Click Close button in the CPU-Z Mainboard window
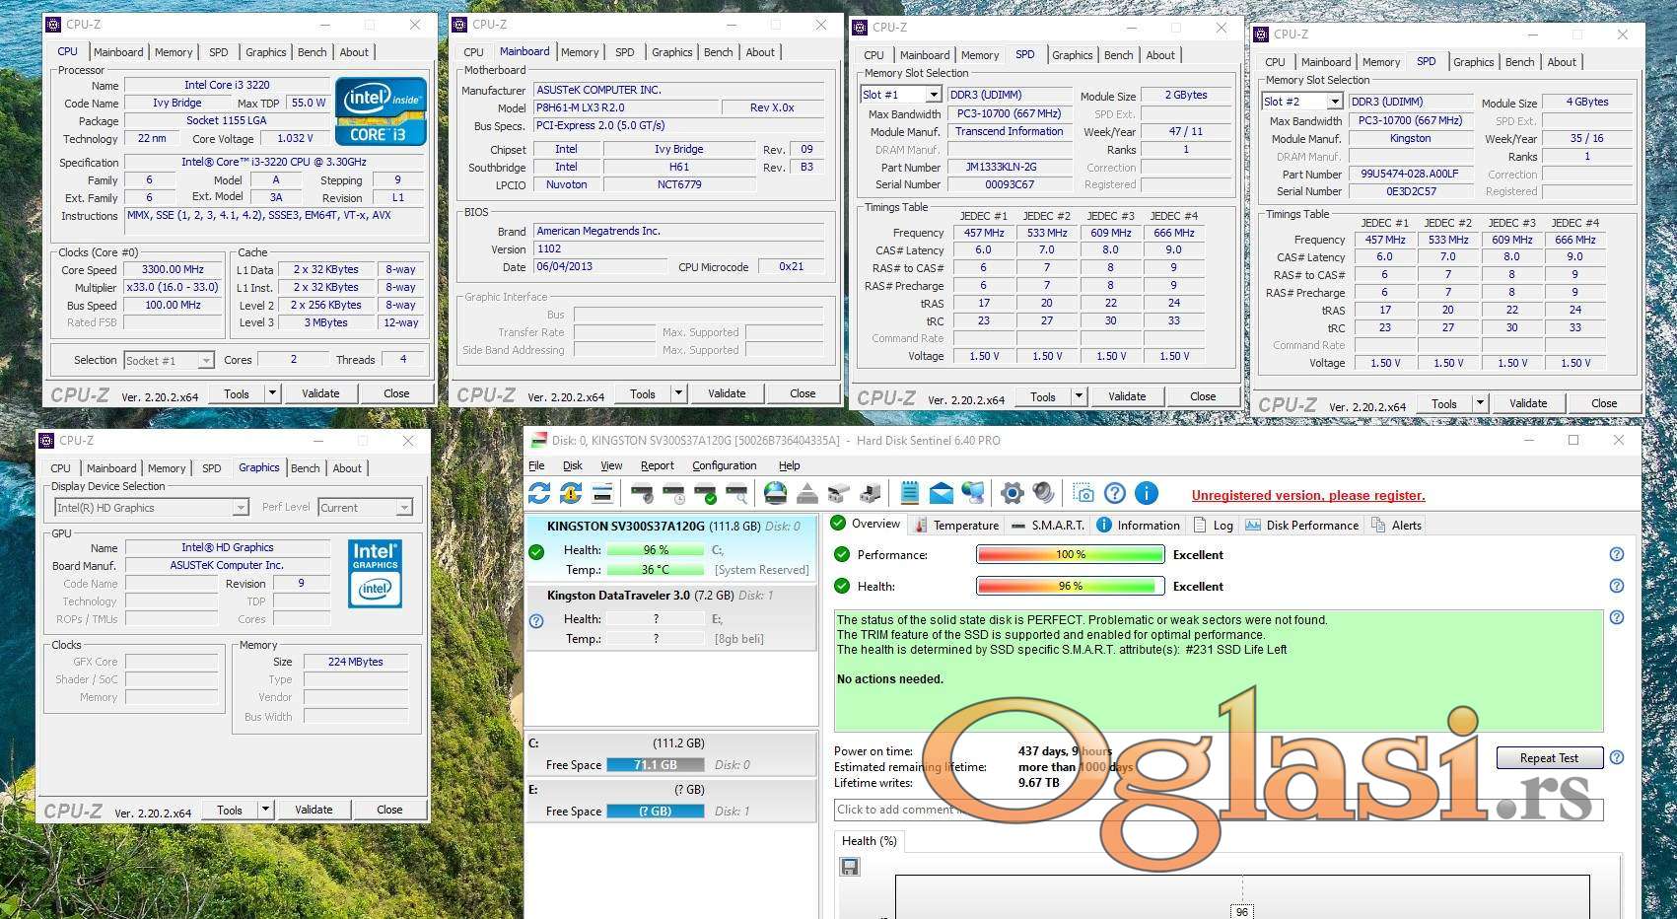1677x919 pixels. coord(803,393)
